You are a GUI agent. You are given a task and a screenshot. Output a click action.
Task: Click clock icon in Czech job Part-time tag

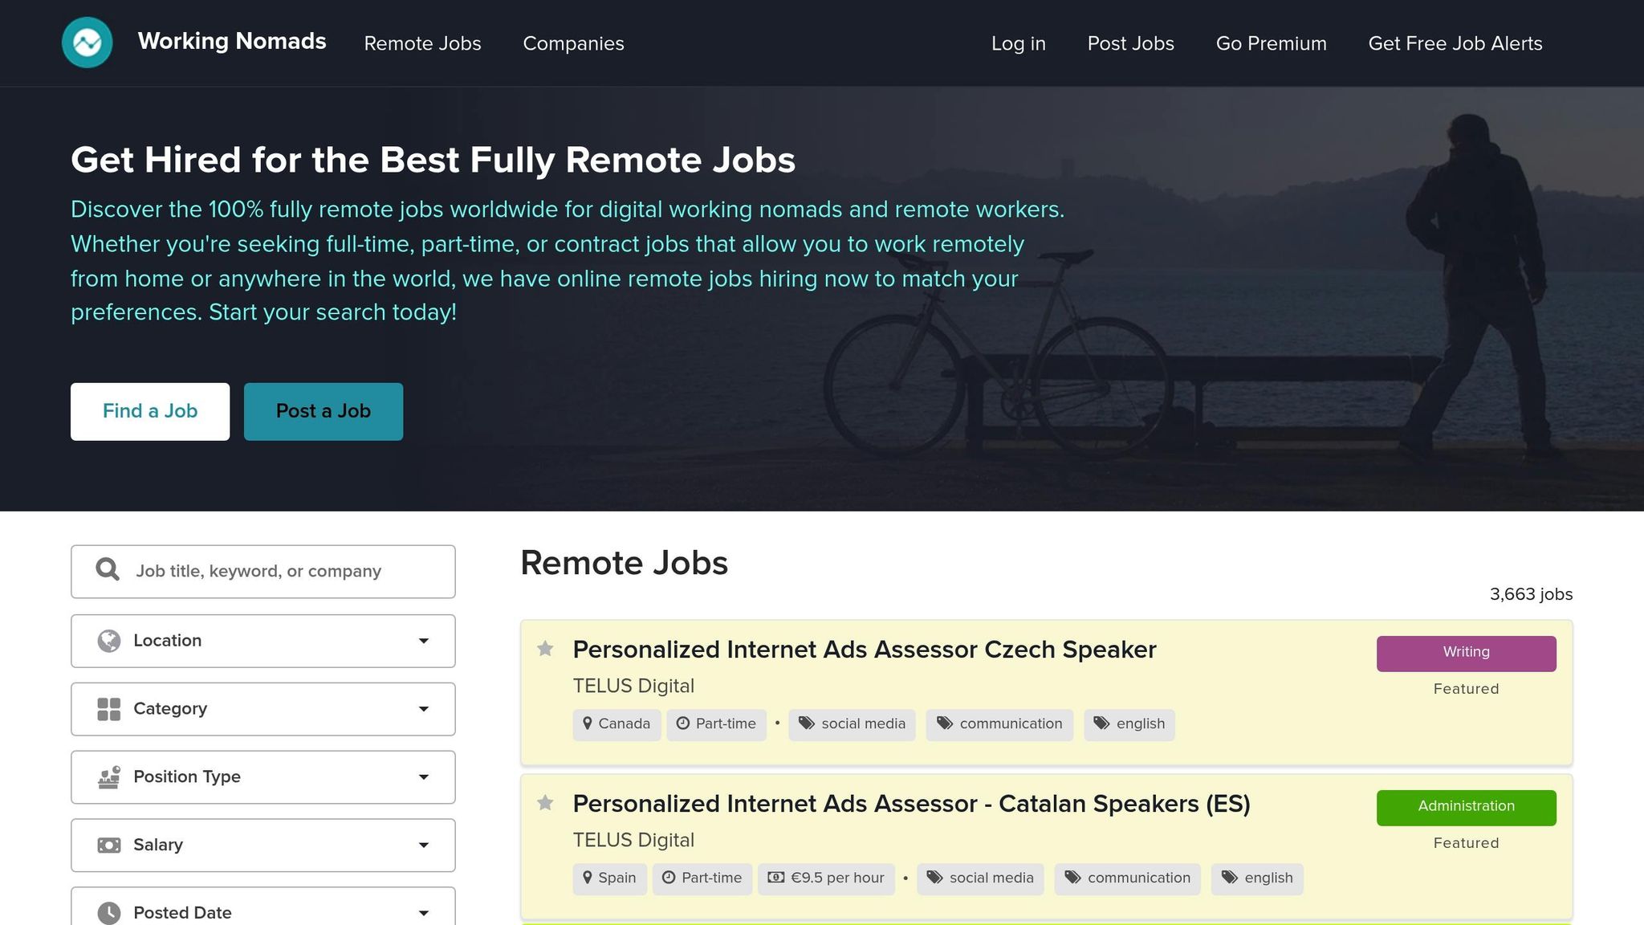click(683, 723)
